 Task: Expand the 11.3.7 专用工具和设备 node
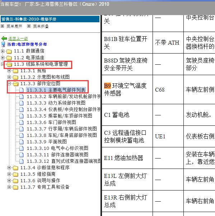pyautogui.click(x=9, y=187)
